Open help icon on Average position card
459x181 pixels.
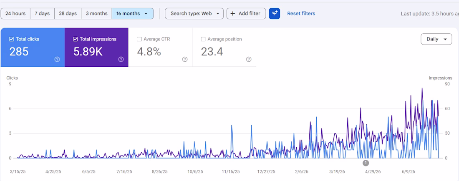click(249, 59)
